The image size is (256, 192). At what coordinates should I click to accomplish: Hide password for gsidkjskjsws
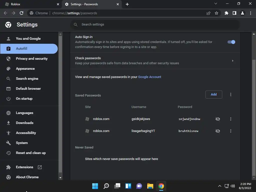(218, 119)
